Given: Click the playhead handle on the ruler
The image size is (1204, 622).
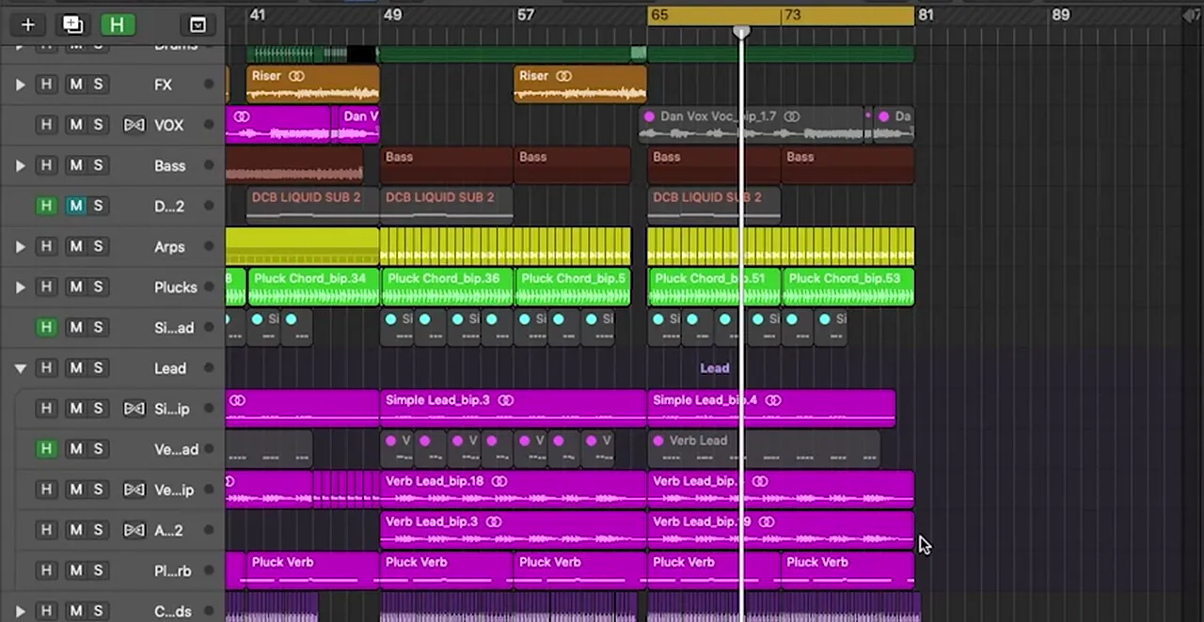Looking at the screenshot, I should pyautogui.click(x=741, y=32).
